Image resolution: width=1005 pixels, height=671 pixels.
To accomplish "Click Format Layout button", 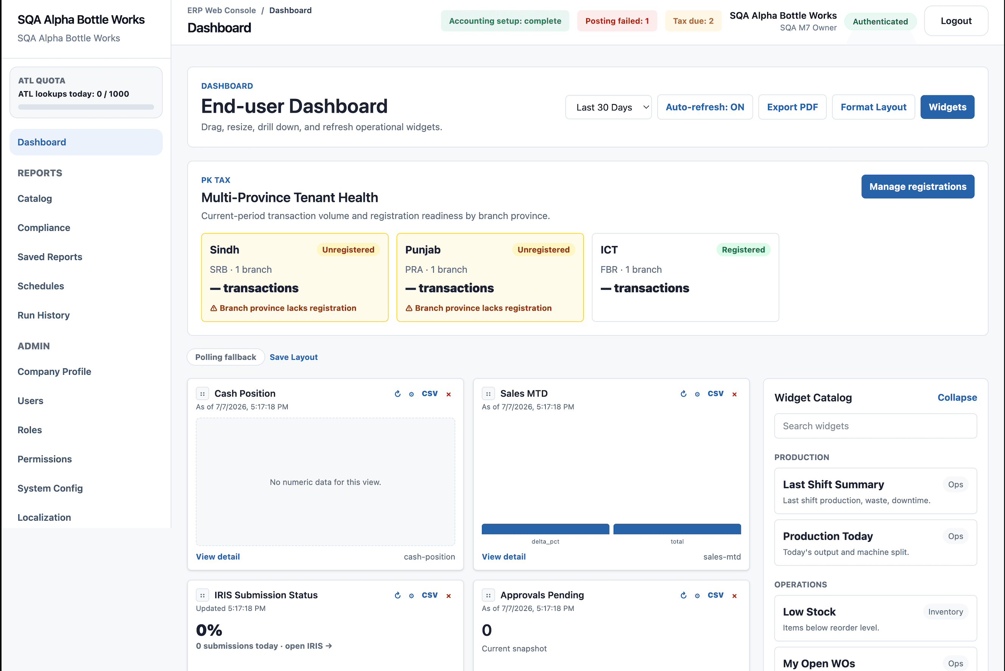I will (x=873, y=107).
